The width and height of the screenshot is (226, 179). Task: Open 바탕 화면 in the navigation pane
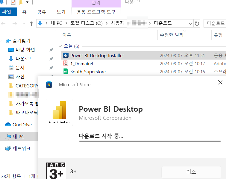(25, 50)
